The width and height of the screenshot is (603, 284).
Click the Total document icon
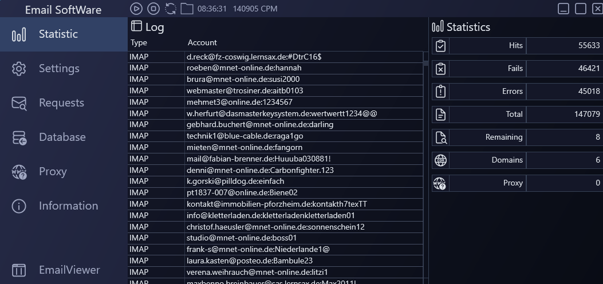click(x=440, y=115)
